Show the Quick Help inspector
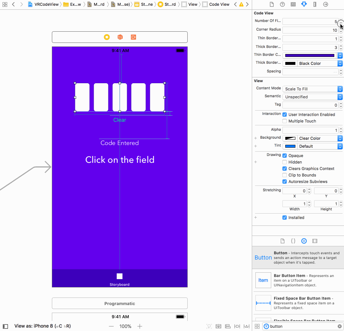 coord(282,4)
